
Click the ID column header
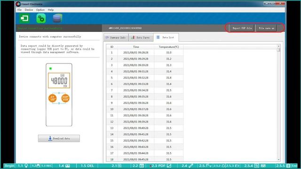tap(112, 47)
